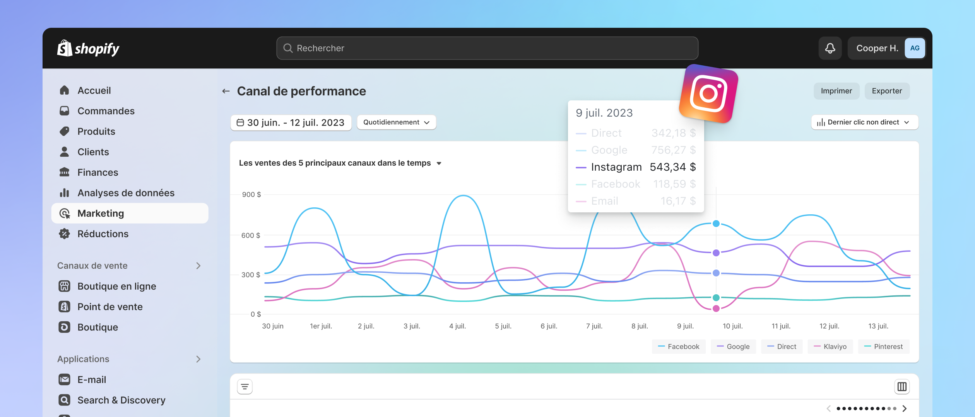Image resolution: width=975 pixels, height=417 pixels.
Task: Click the date range input field
Action: (291, 122)
